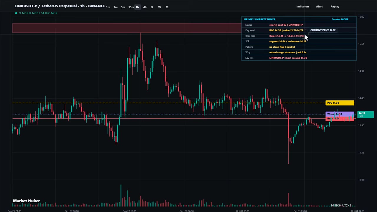Click the LINKUSDT.P symbol title
The width and height of the screenshot is (377, 212).
[x=60, y=6]
